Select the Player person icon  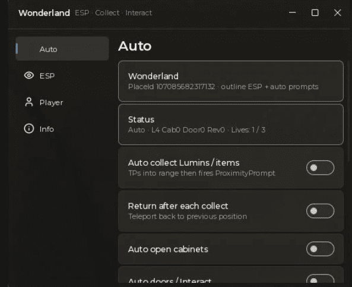(x=29, y=102)
